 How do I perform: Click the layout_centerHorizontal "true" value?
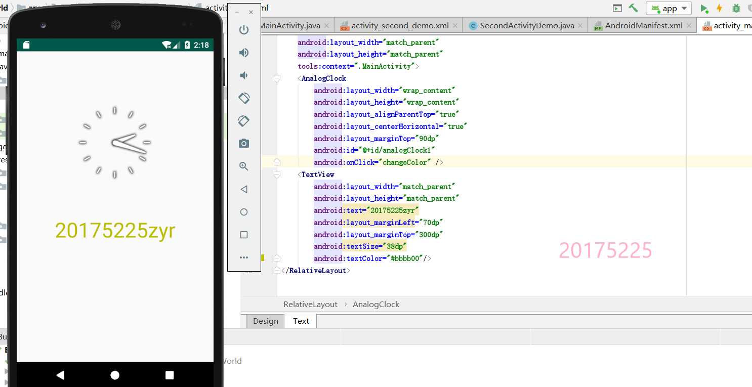coord(455,126)
